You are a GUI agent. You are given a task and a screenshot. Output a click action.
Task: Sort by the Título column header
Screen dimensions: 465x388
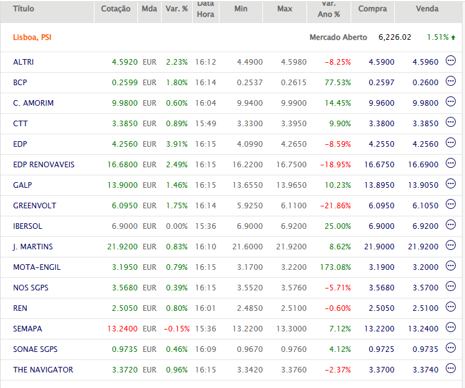coord(24,9)
